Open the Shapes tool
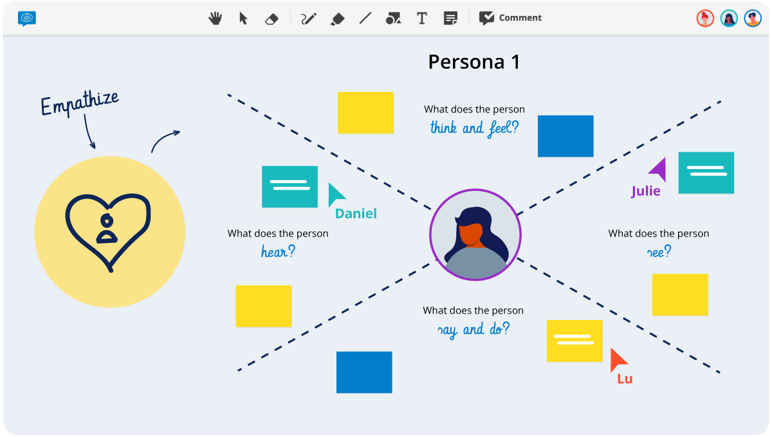 pos(393,19)
